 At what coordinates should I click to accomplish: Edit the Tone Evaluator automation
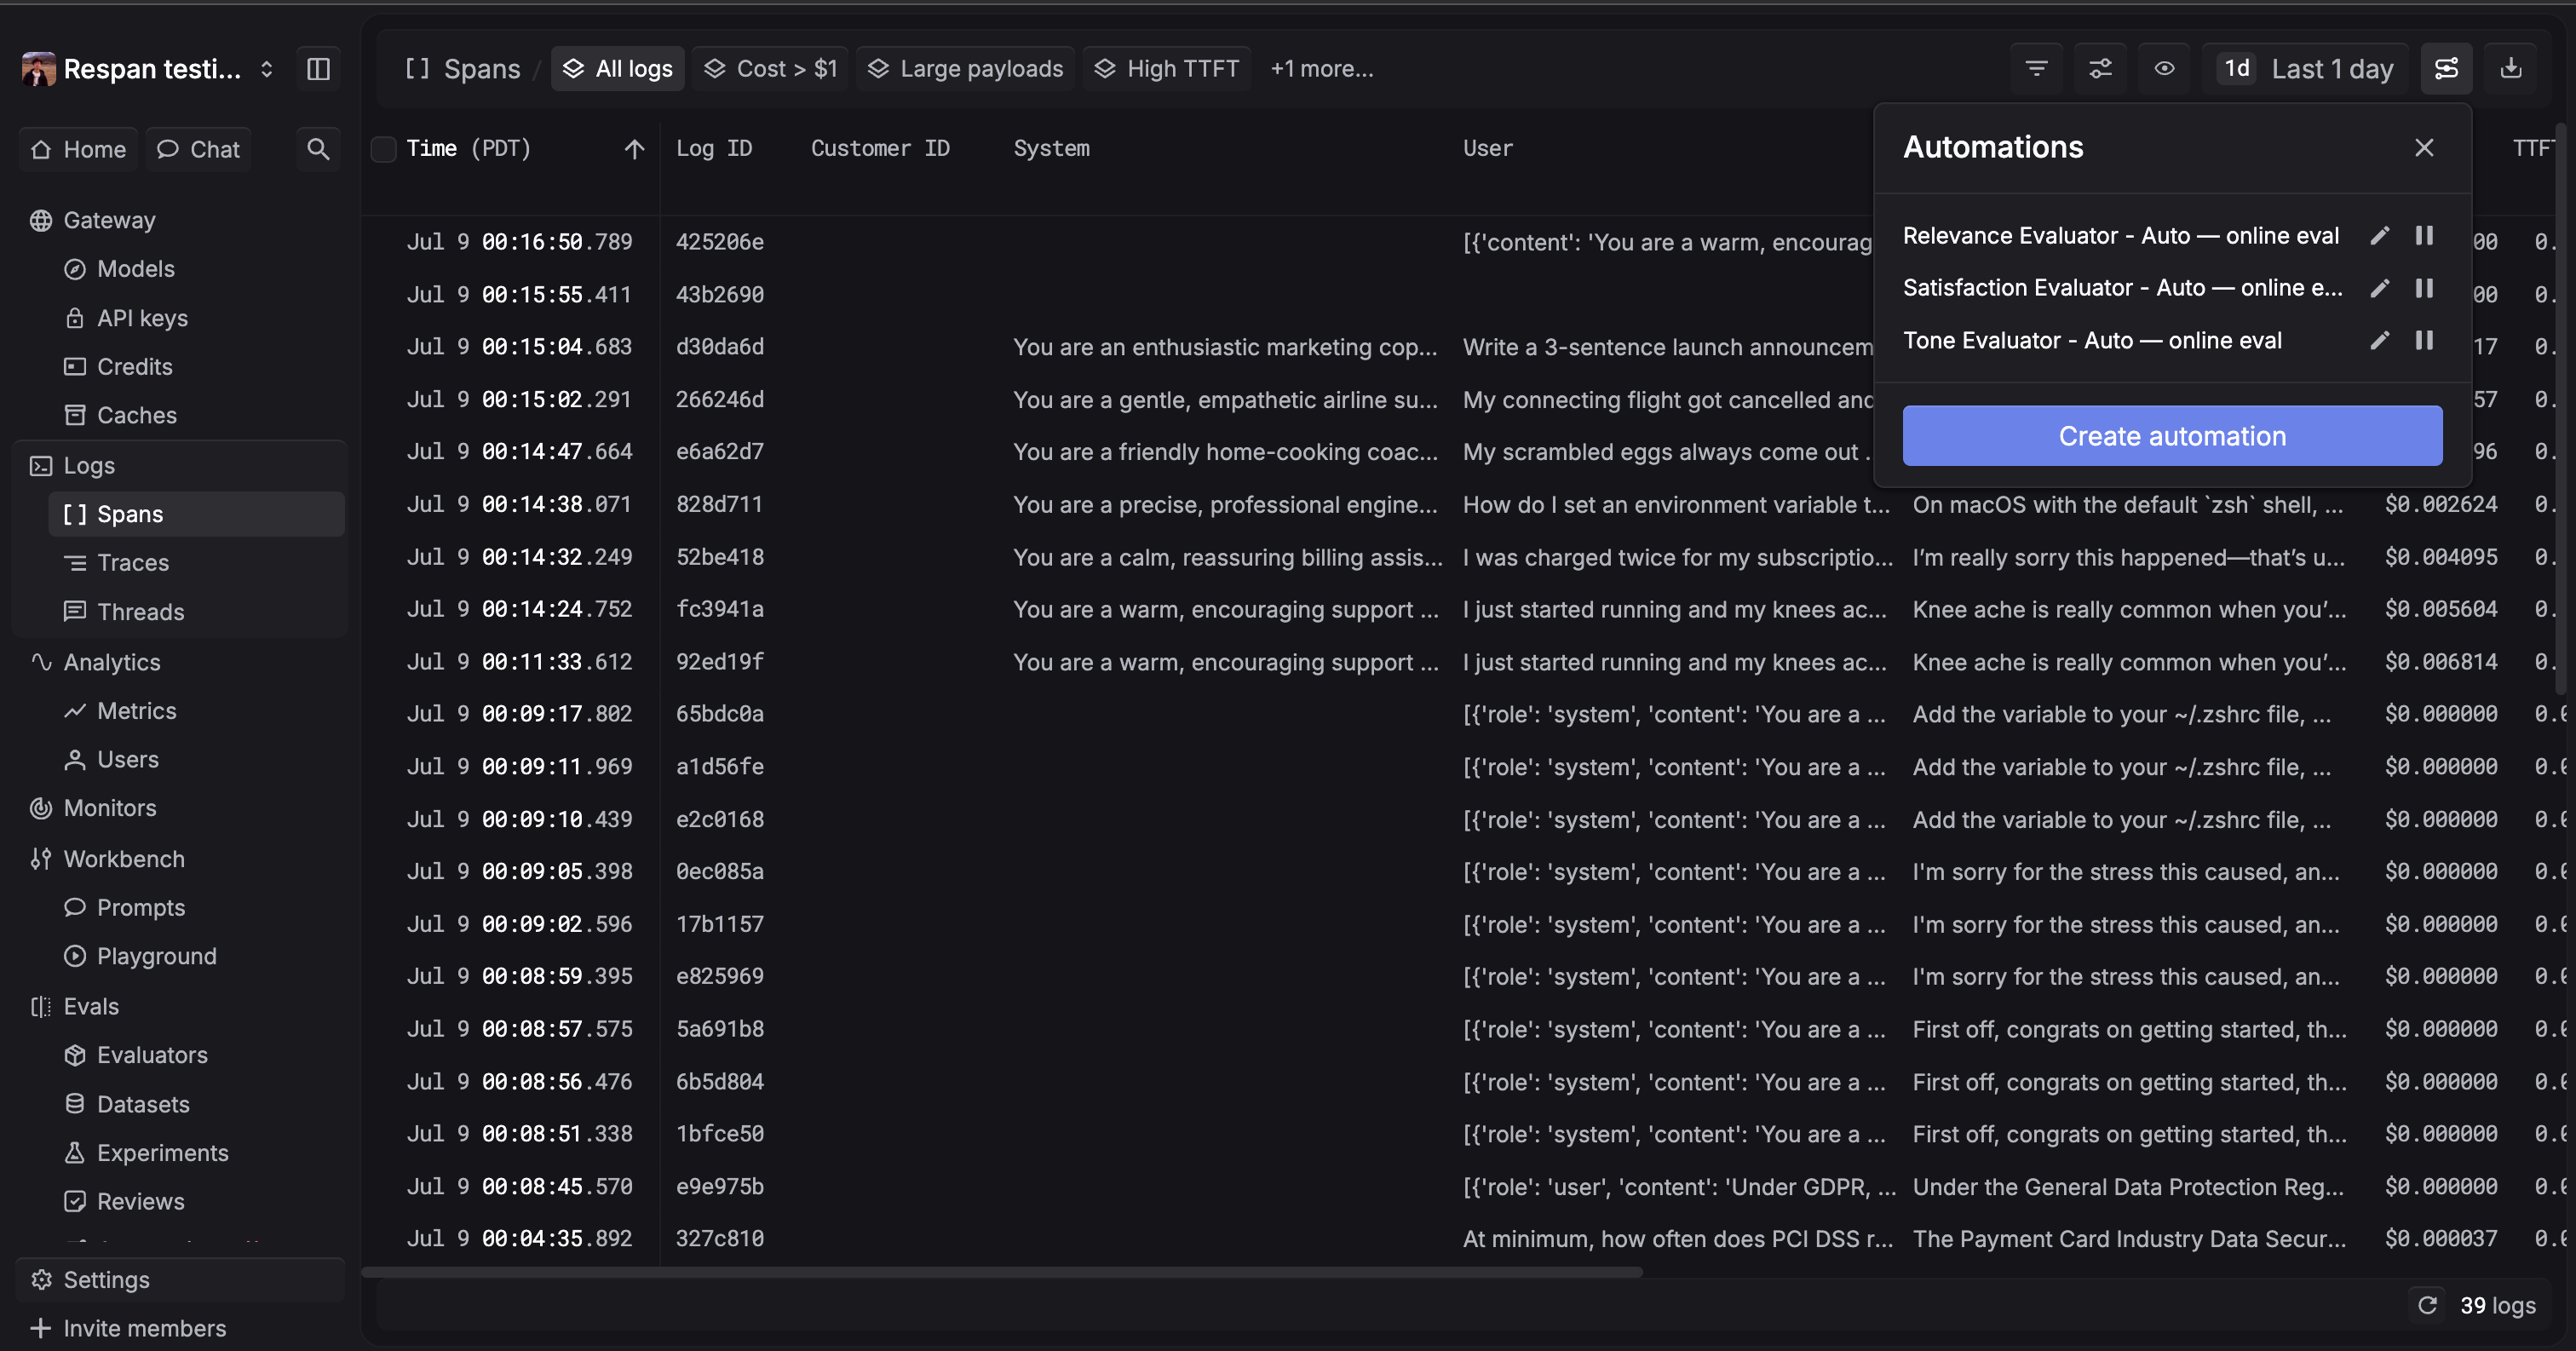point(2379,340)
